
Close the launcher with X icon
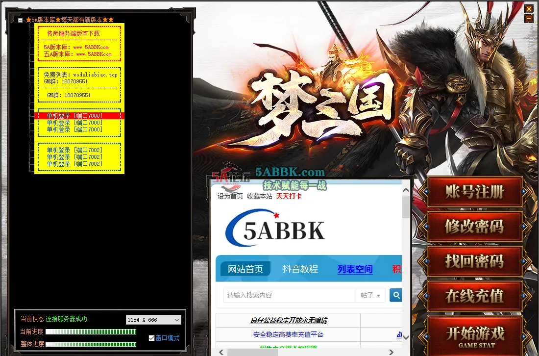tap(529, 9)
